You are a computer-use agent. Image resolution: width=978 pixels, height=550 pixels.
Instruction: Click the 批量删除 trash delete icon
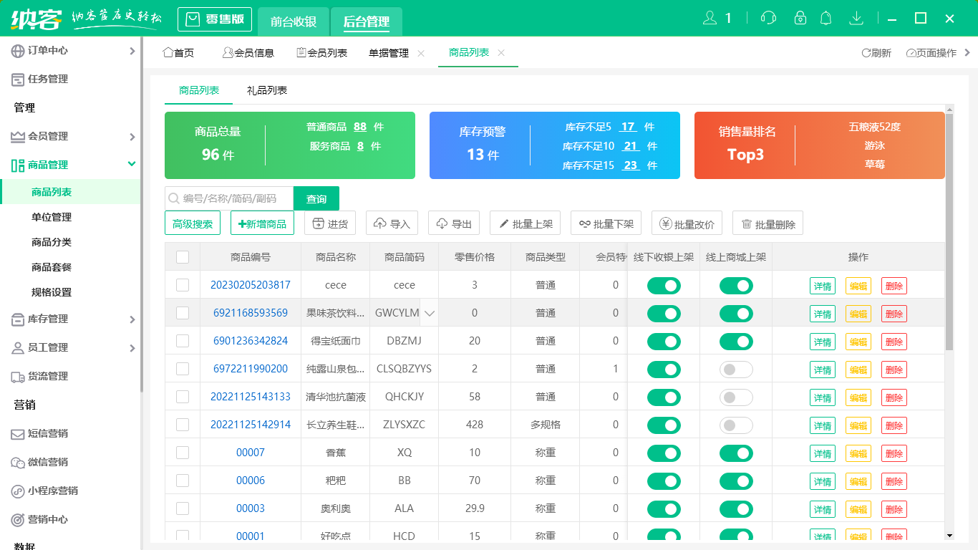pyautogui.click(x=747, y=223)
